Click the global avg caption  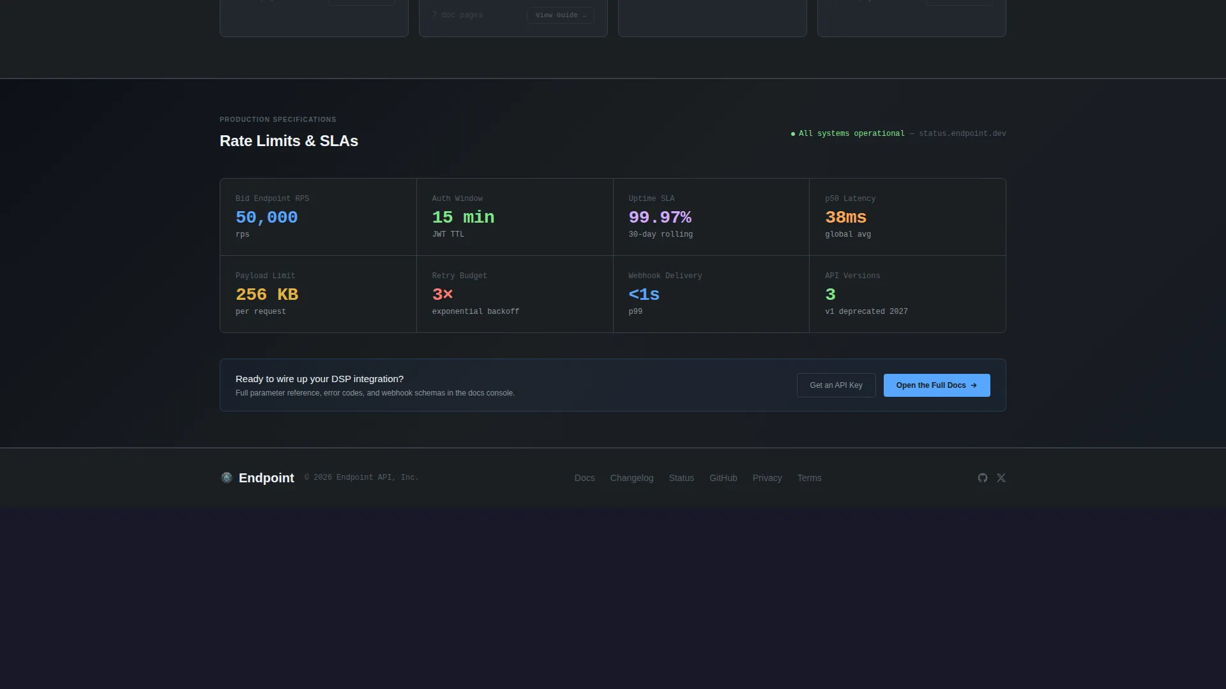(x=848, y=234)
